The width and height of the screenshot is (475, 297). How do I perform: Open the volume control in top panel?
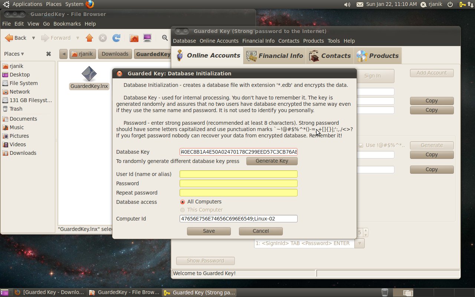click(347, 4)
